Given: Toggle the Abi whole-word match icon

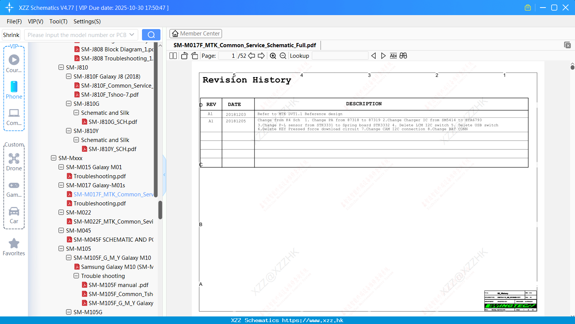Looking at the screenshot, I should click(393, 56).
